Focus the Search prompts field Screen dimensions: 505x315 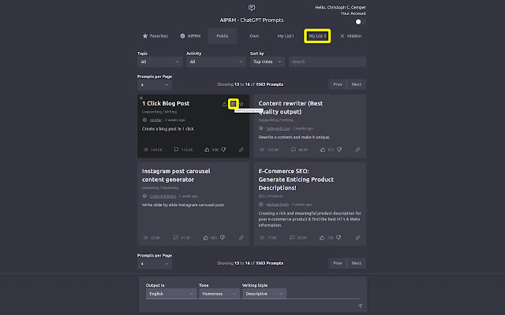coord(327,61)
